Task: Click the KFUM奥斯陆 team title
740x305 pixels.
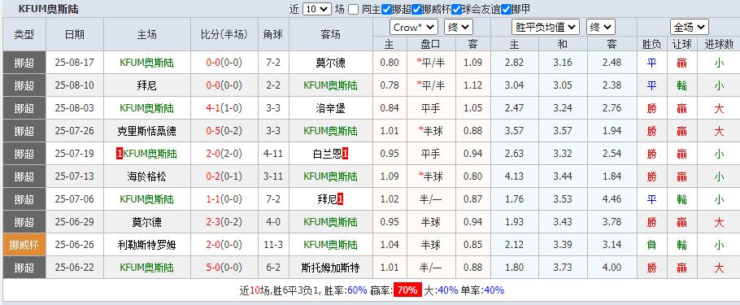Action: pos(49,9)
